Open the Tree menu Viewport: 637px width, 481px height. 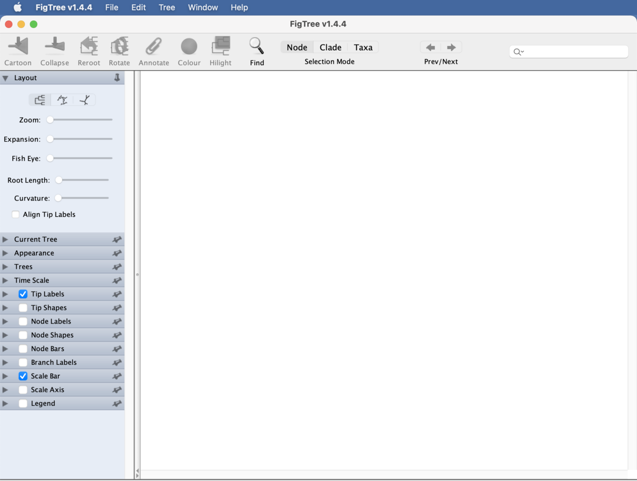tap(167, 7)
